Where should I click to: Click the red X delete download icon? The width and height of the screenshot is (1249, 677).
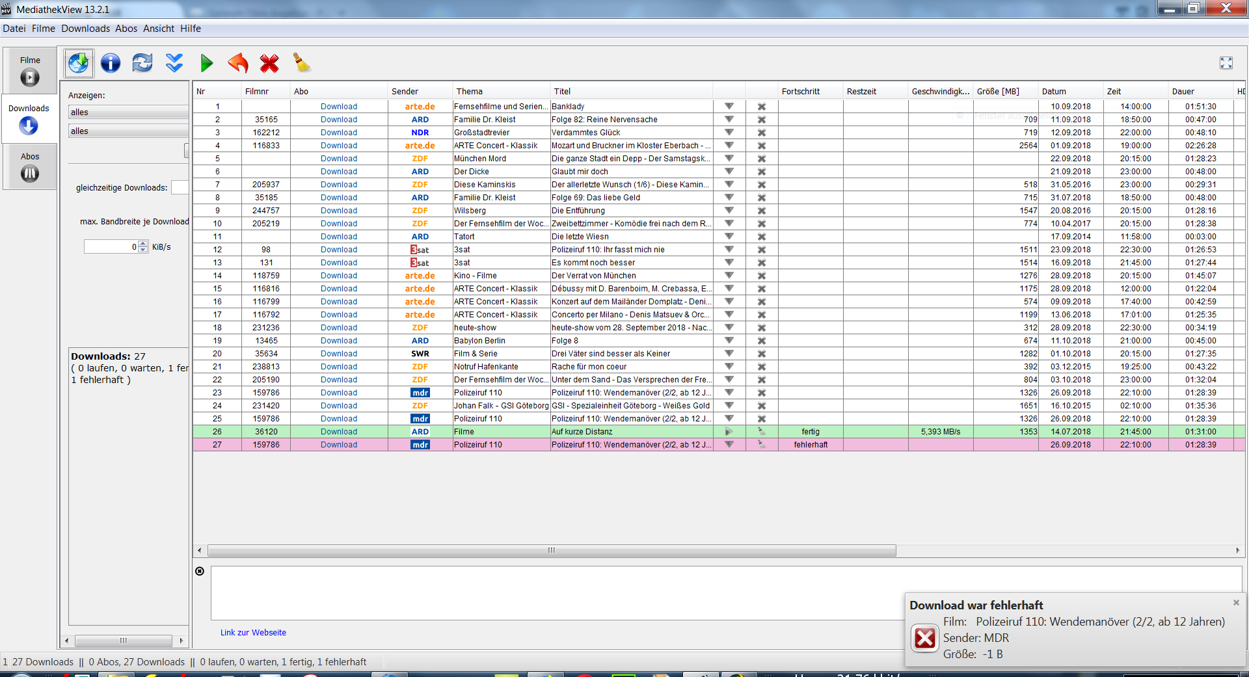tap(269, 63)
